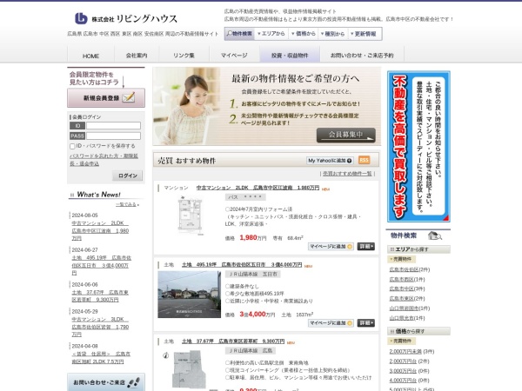
Task: Open 会社案内 navigation item
Action: tap(137, 56)
